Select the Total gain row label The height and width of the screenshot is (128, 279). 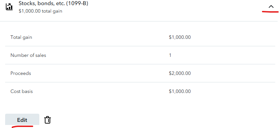click(x=21, y=37)
